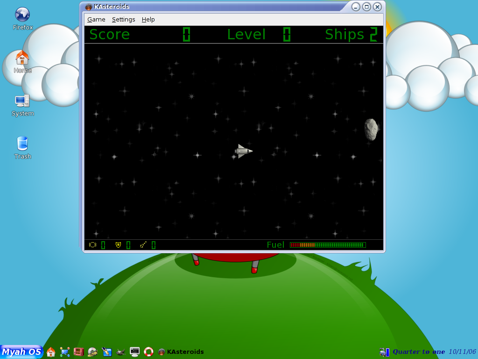Open the Myah OS start menu
This screenshot has width=478, height=359.
[21, 352]
